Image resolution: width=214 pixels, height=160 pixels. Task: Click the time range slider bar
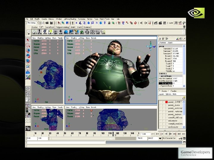tap(82, 138)
